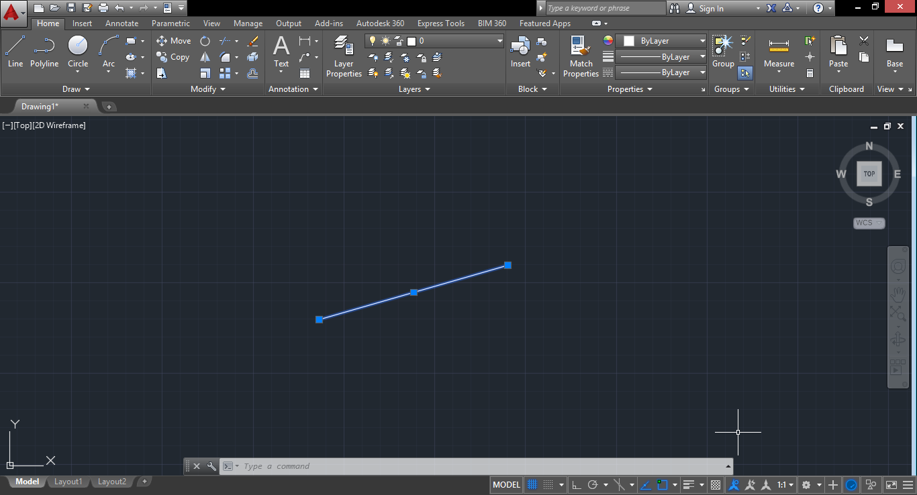The image size is (917, 495).
Task: Click the Move command button
Action: coord(174,41)
